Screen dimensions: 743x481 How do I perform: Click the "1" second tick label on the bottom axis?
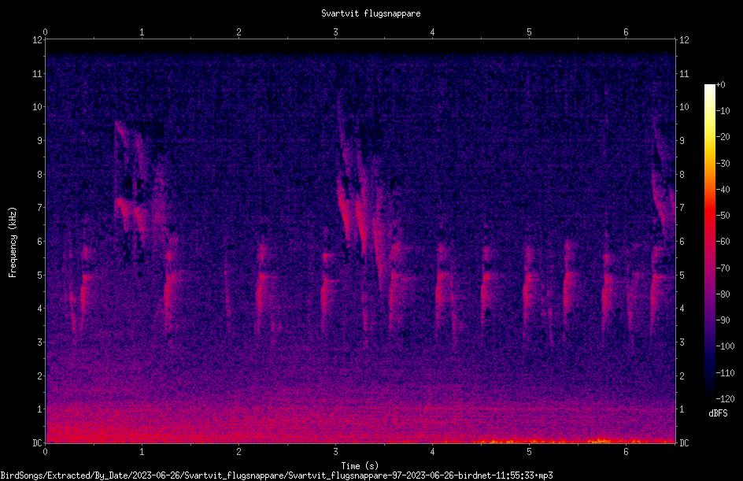click(x=142, y=452)
